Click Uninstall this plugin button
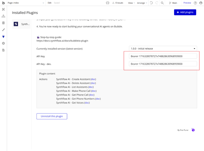The width and height of the screenshot is (204, 151). click(x=52, y=116)
